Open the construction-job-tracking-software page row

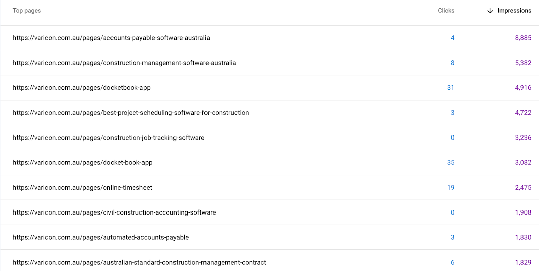pyautogui.click(x=108, y=138)
